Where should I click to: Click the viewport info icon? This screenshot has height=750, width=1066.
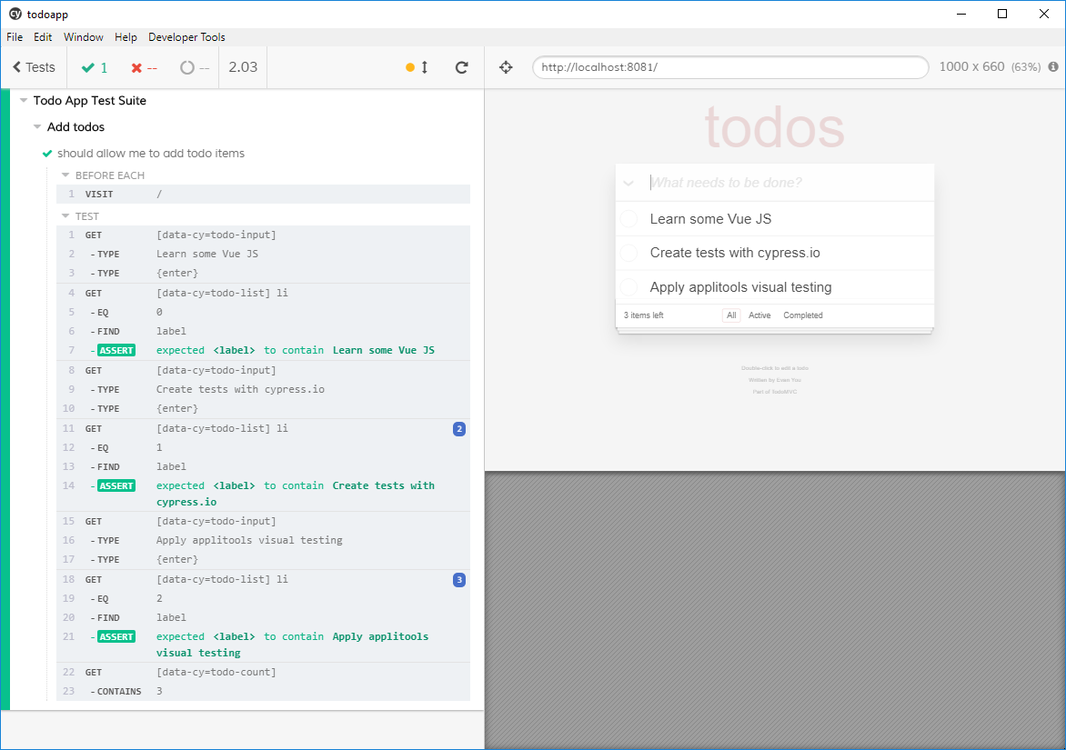pos(1053,67)
